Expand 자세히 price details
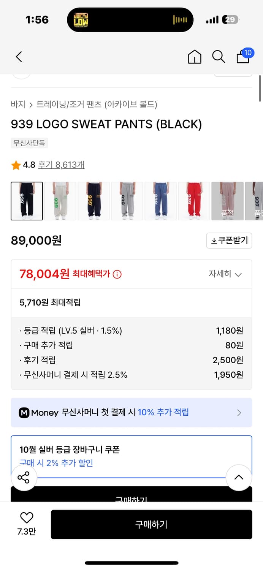The image size is (263, 570). tap(225, 274)
